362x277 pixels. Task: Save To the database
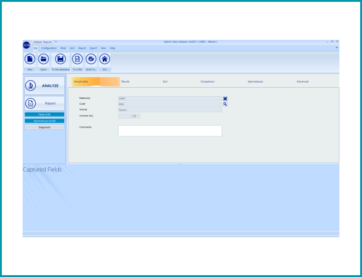61,62
